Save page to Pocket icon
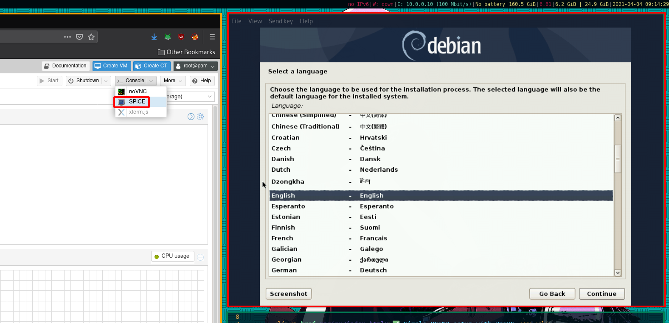This screenshot has width=669, height=323. coord(79,37)
